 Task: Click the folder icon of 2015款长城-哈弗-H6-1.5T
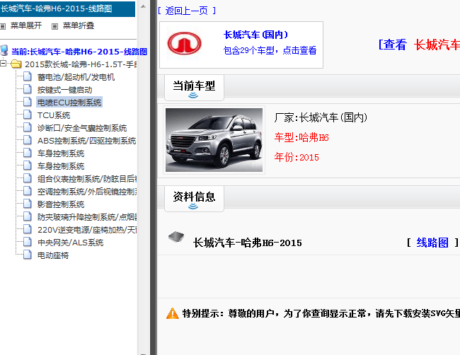pos(16,64)
